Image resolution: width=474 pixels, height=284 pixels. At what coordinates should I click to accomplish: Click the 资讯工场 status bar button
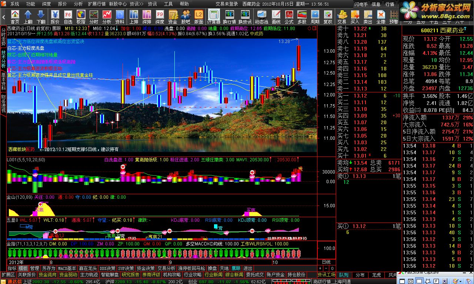pos(326,275)
